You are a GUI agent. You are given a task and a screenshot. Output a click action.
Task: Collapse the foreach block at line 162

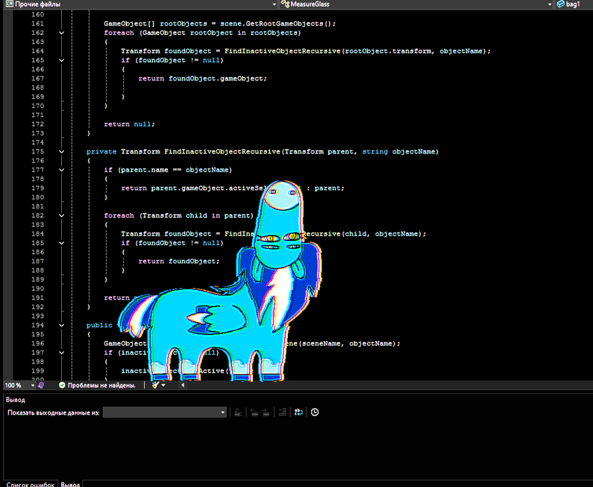pos(62,33)
